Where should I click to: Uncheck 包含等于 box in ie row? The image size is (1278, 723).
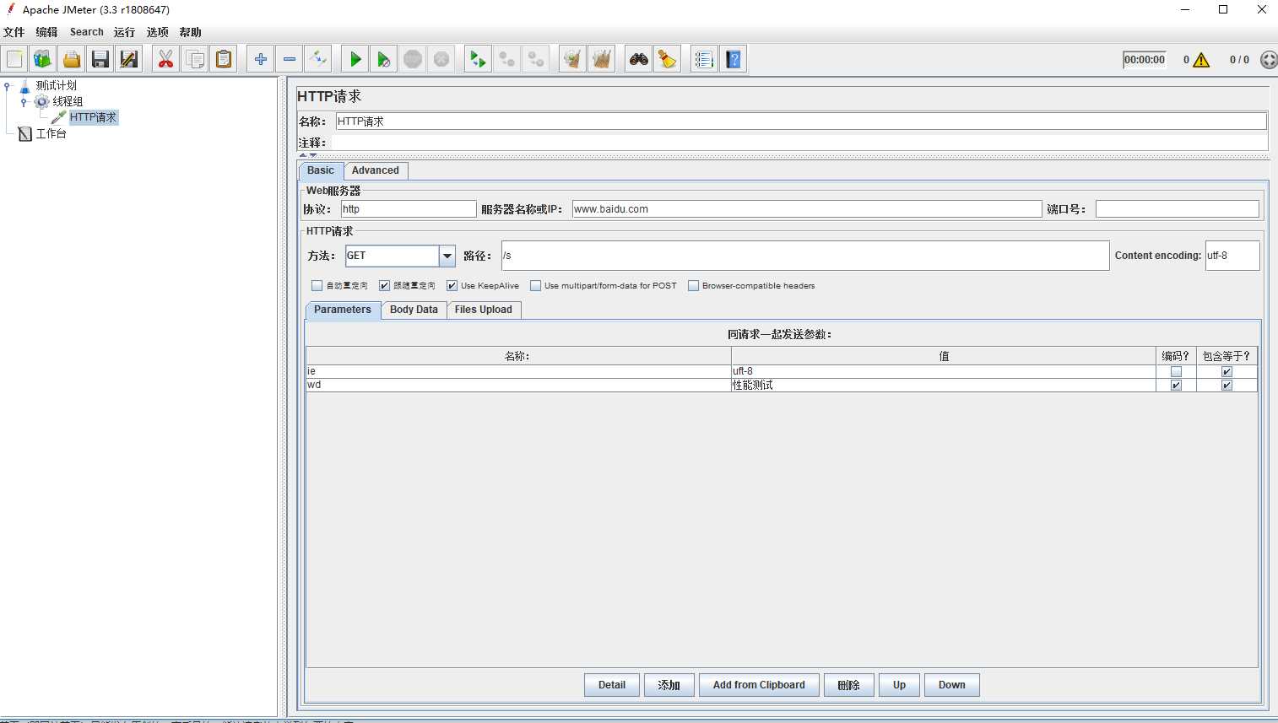click(1227, 372)
